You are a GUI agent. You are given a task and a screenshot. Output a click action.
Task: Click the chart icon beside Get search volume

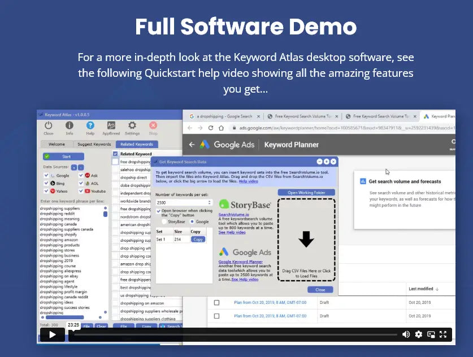tap(363, 181)
